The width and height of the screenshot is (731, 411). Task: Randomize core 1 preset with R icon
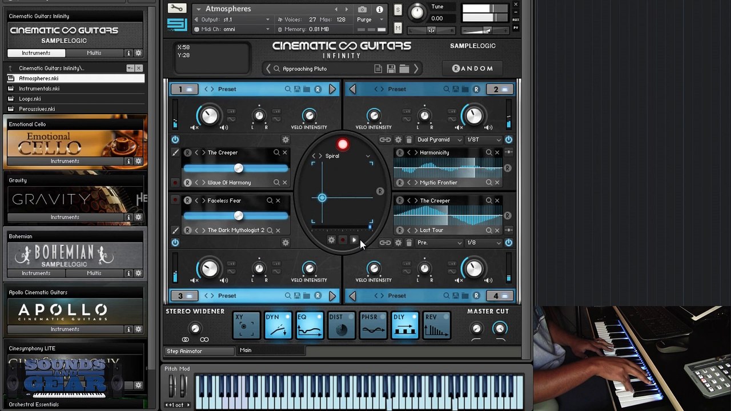(318, 89)
